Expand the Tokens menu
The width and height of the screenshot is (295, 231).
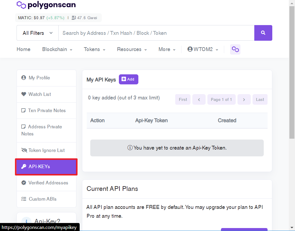click(x=94, y=49)
